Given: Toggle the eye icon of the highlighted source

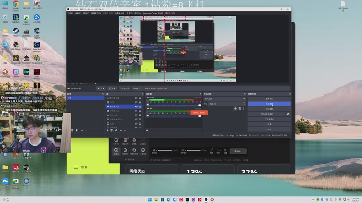Looking at the screenshot, I should click(x=136, y=106).
